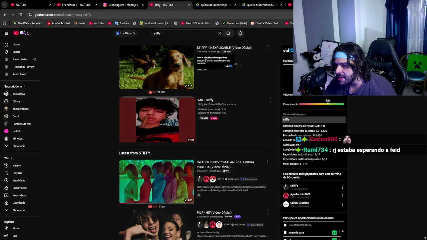Switch to the Friendzone YouTube tab
This screenshot has width=427, height=240.
tap(76, 5)
